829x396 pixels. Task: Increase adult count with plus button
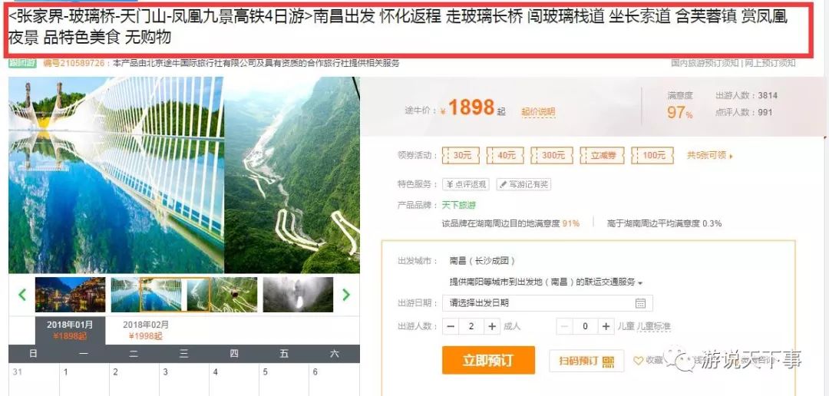point(492,326)
